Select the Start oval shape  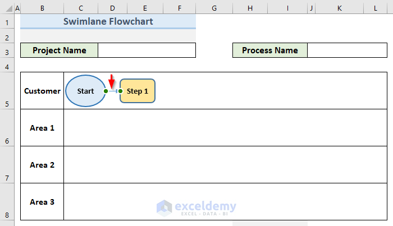coord(85,91)
